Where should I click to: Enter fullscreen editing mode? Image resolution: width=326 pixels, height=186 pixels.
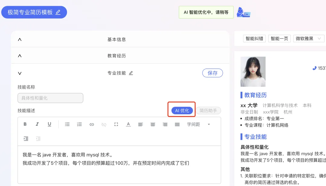[116, 124]
